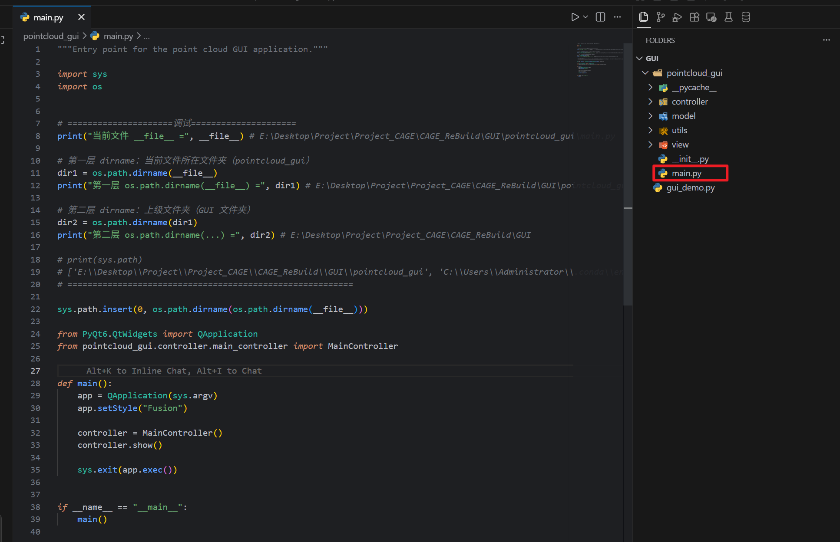Click 'app.setStyle("Fusion")' on line 30

[132, 408]
